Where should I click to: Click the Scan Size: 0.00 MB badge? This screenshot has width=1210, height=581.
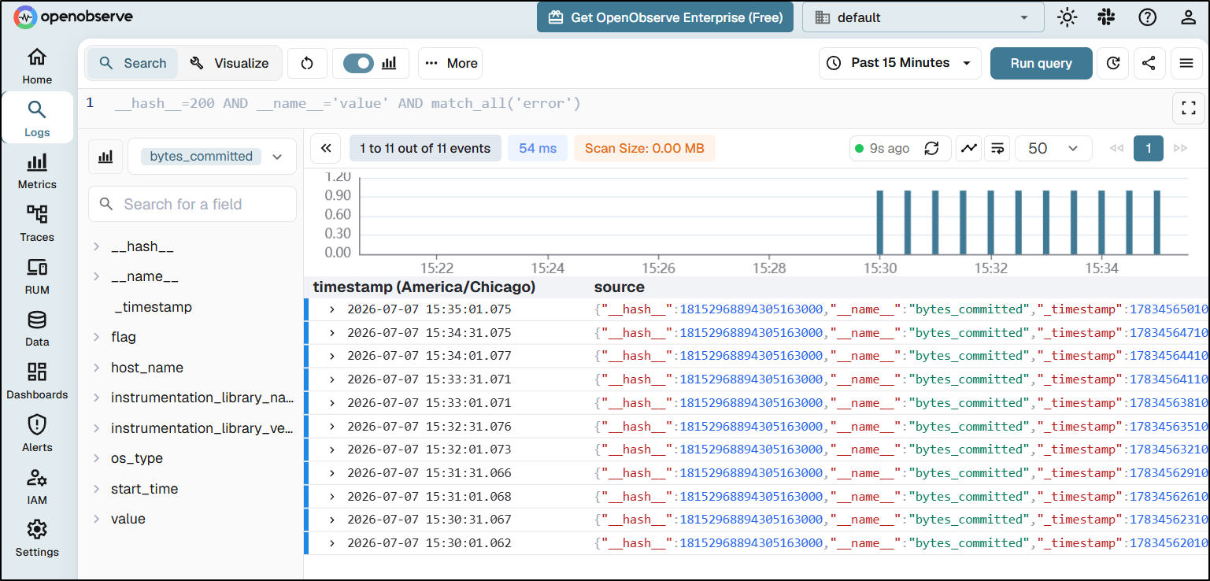(644, 148)
